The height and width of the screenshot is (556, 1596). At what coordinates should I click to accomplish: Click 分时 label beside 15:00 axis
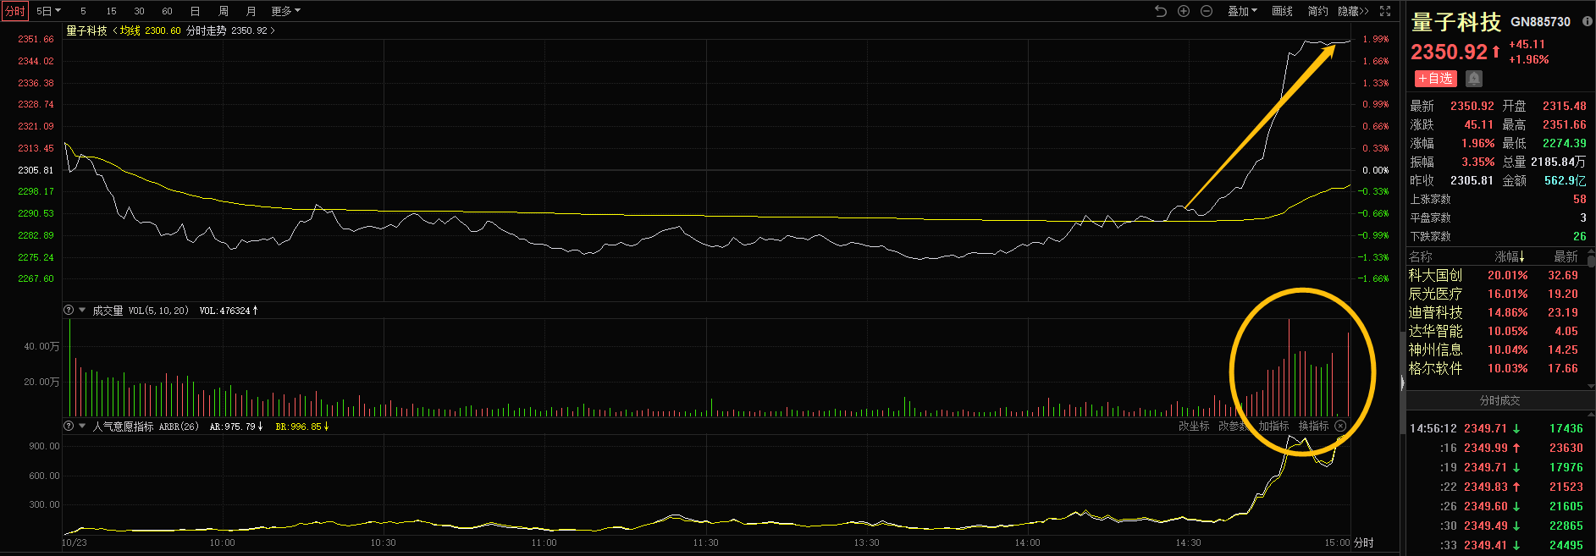pos(1363,542)
